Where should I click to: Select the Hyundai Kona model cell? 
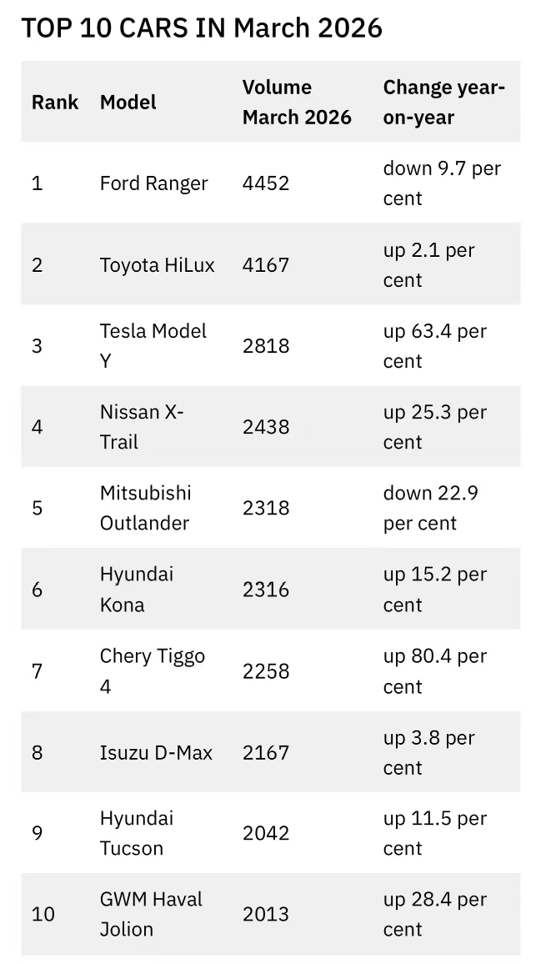137,590
